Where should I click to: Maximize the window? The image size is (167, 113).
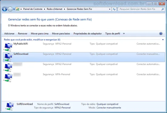coord(155,4)
